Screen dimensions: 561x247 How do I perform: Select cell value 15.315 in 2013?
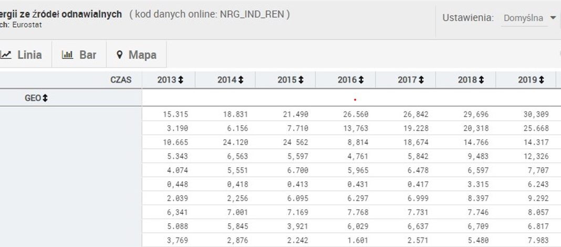click(175, 114)
